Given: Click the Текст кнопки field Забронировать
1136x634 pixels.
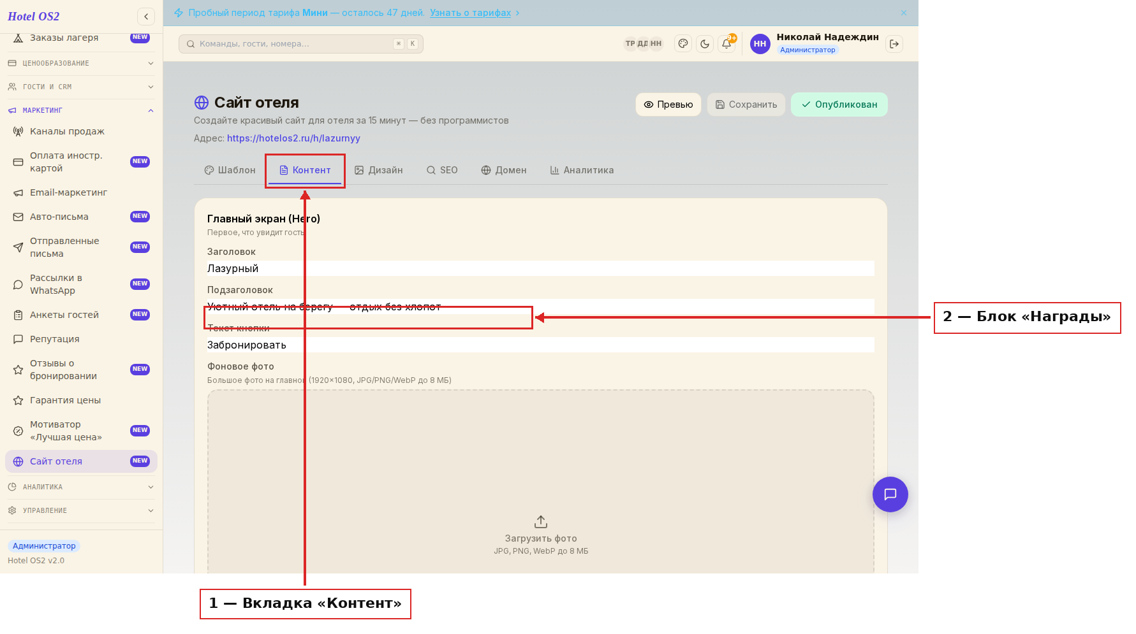Looking at the screenshot, I should [x=541, y=345].
